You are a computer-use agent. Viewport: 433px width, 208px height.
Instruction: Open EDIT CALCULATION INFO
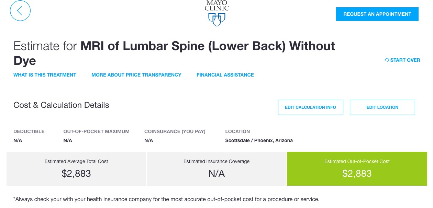point(310,107)
